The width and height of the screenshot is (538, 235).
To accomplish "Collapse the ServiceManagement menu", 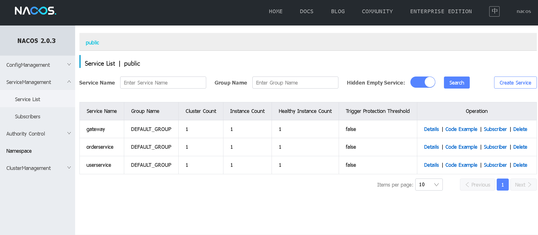I will coord(37,82).
